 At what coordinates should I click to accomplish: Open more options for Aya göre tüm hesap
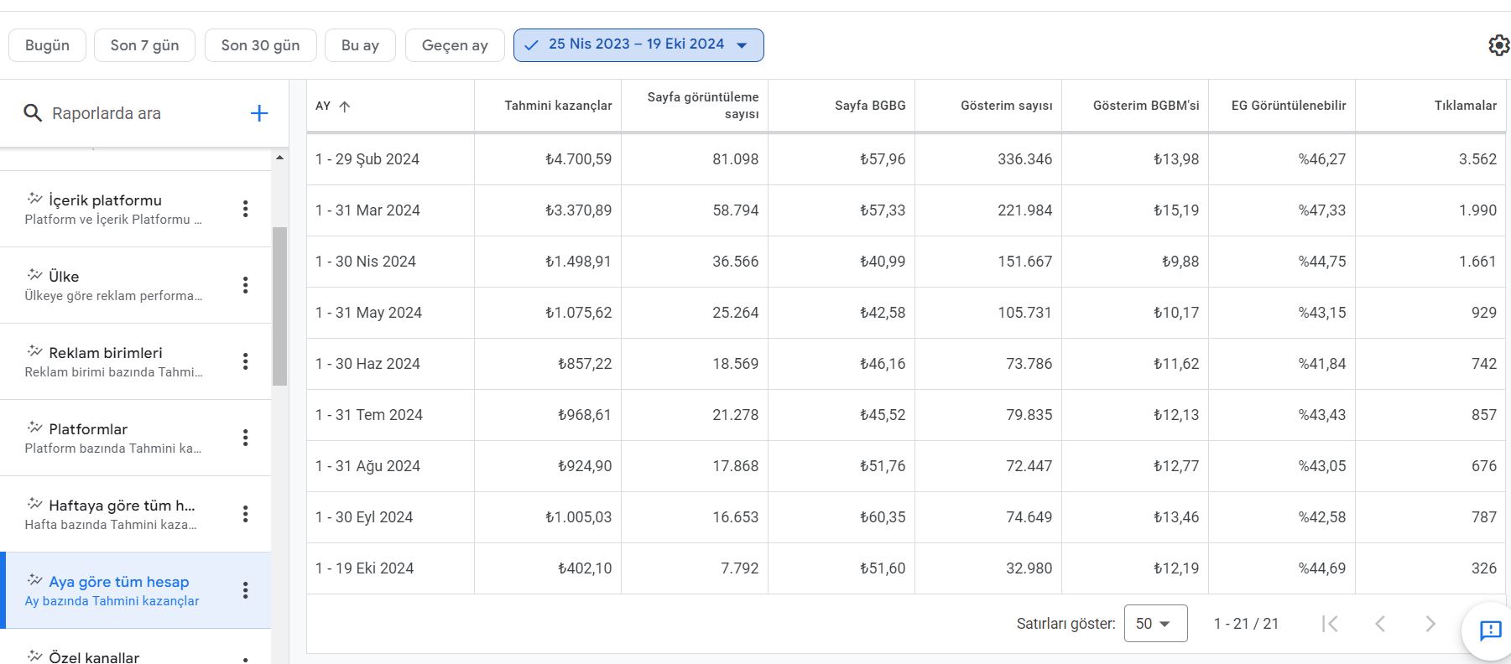tap(245, 590)
